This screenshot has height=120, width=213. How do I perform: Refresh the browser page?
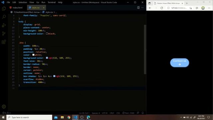click(162, 8)
